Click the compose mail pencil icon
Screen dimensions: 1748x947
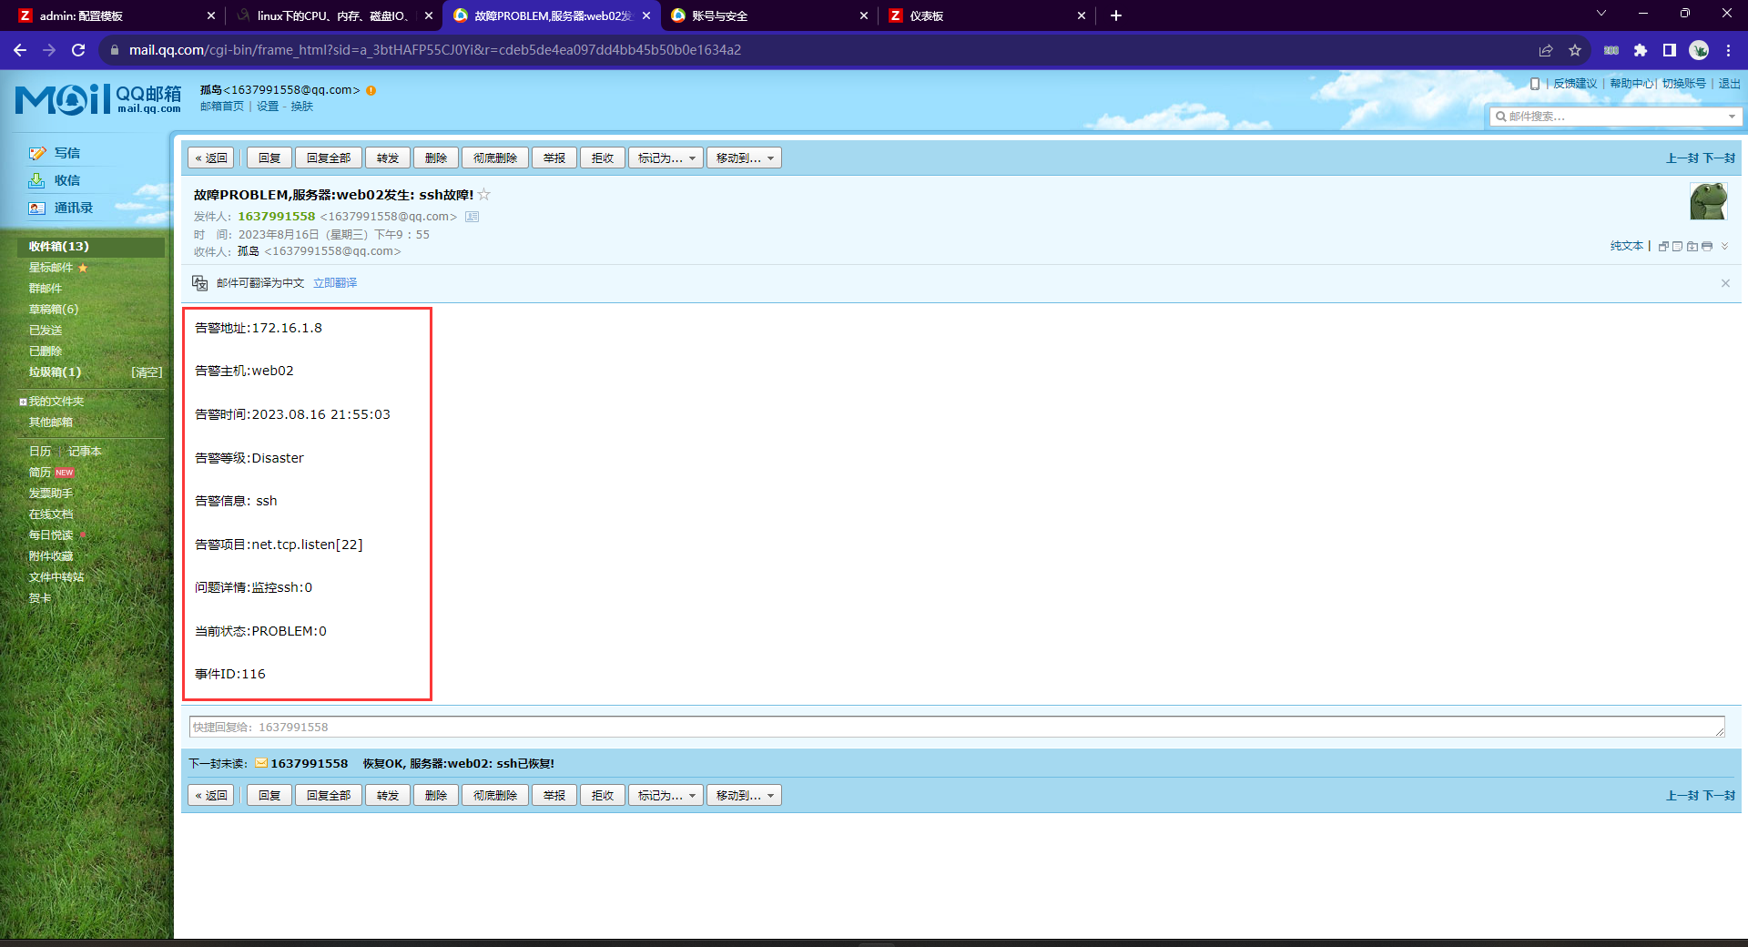[x=37, y=153]
